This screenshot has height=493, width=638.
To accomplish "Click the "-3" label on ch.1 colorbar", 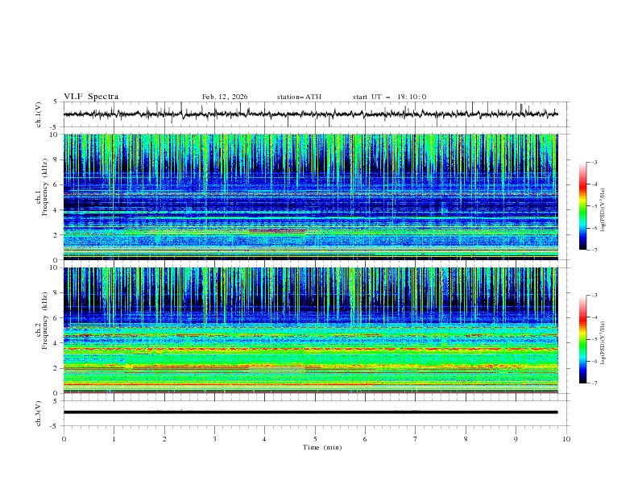I will tap(594, 162).
